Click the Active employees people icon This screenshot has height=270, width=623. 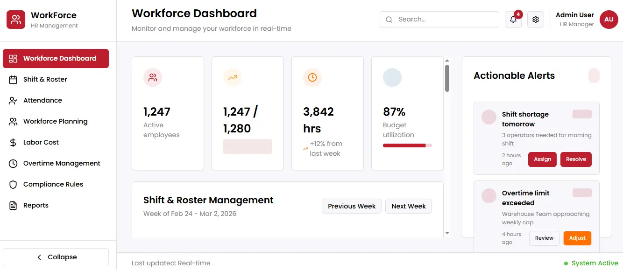pos(153,77)
